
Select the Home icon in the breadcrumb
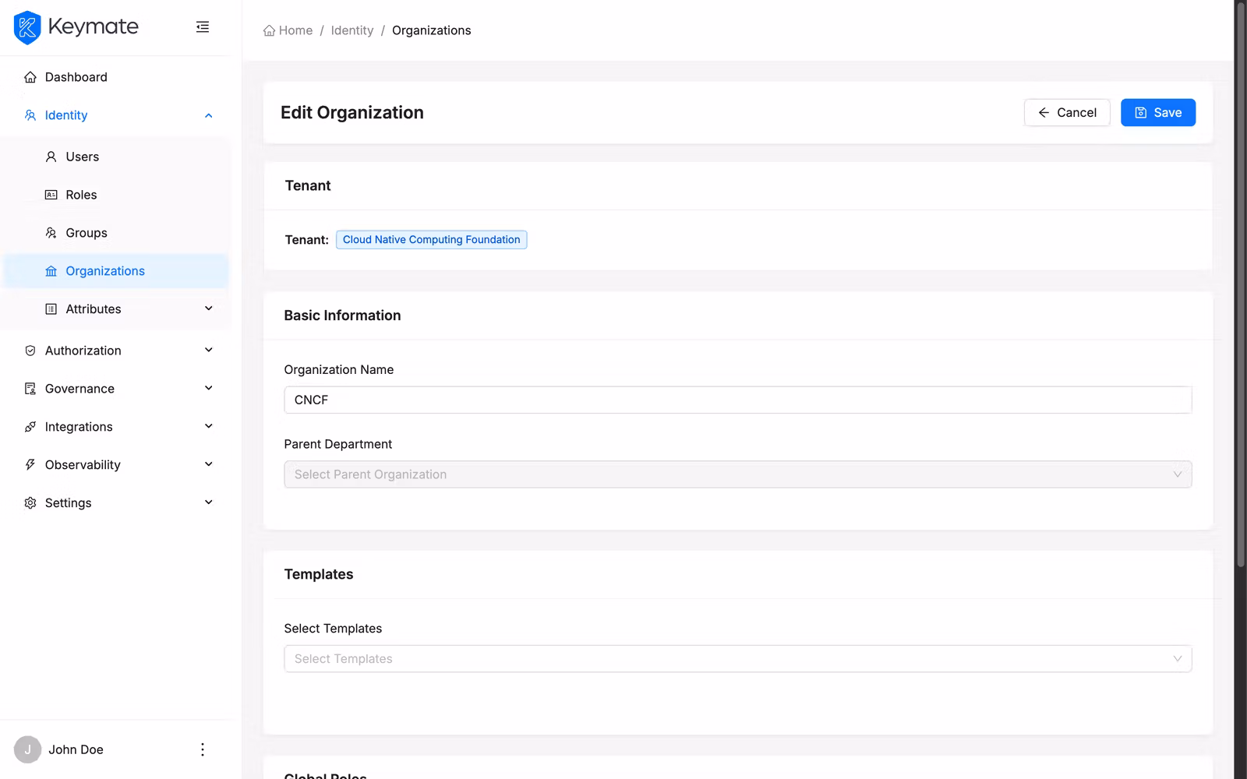coord(267,30)
